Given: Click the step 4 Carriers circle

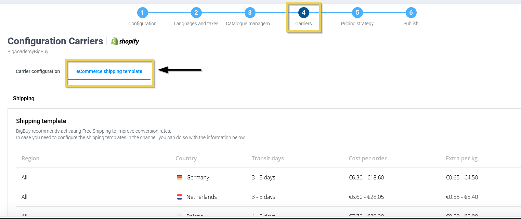Looking at the screenshot, I should point(303,13).
